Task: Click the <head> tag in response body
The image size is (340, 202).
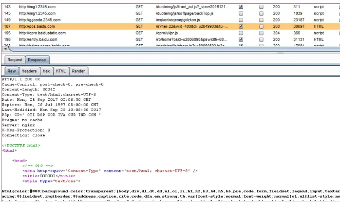Action: (x=19, y=161)
